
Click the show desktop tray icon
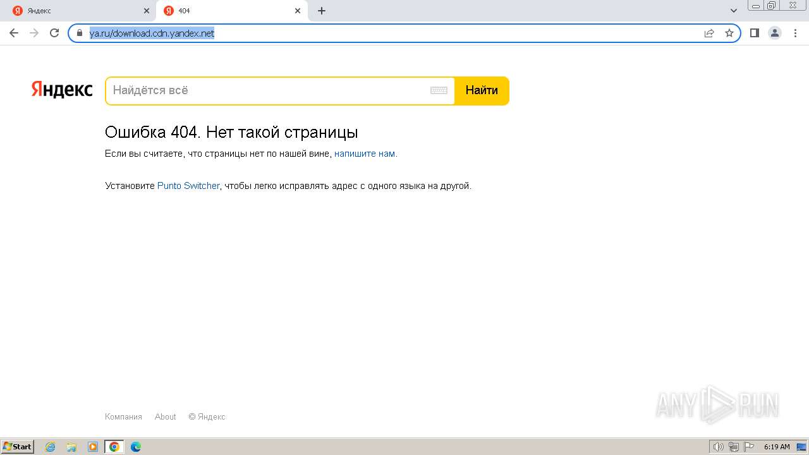(x=801, y=447)
